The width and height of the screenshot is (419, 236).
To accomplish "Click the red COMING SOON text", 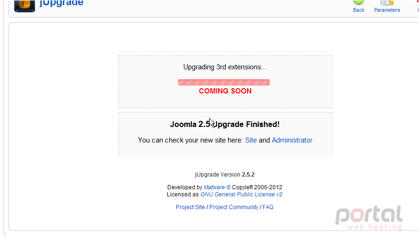I will click(x=225, y=91).
